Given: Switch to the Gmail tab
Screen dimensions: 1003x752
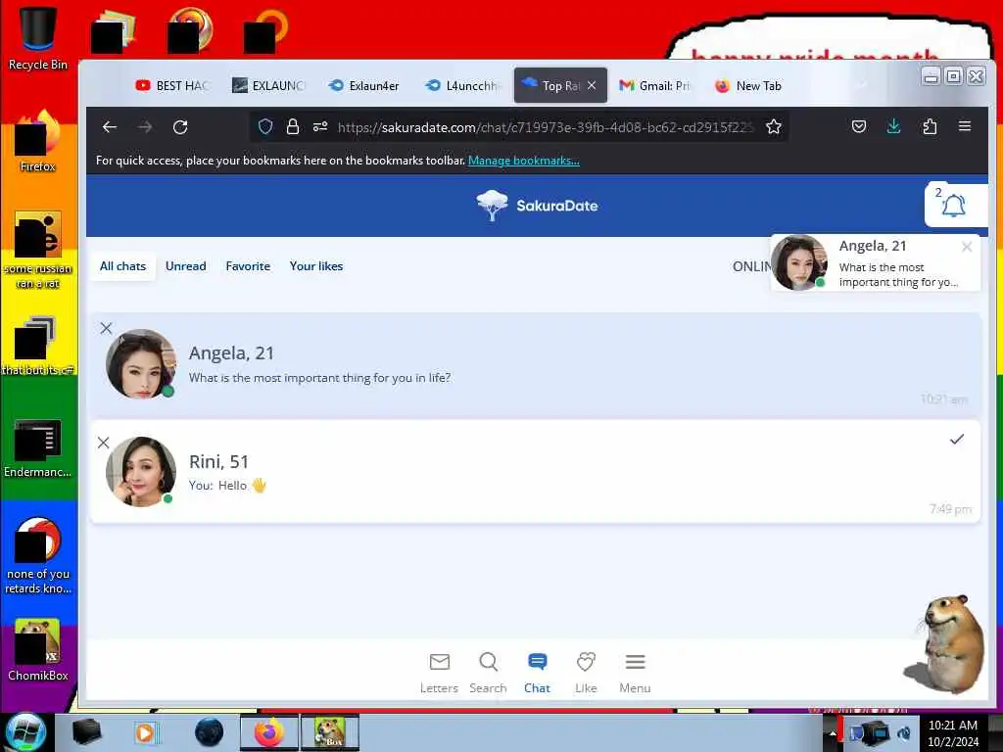Looking at the screenshot, I should click(655, 86).
